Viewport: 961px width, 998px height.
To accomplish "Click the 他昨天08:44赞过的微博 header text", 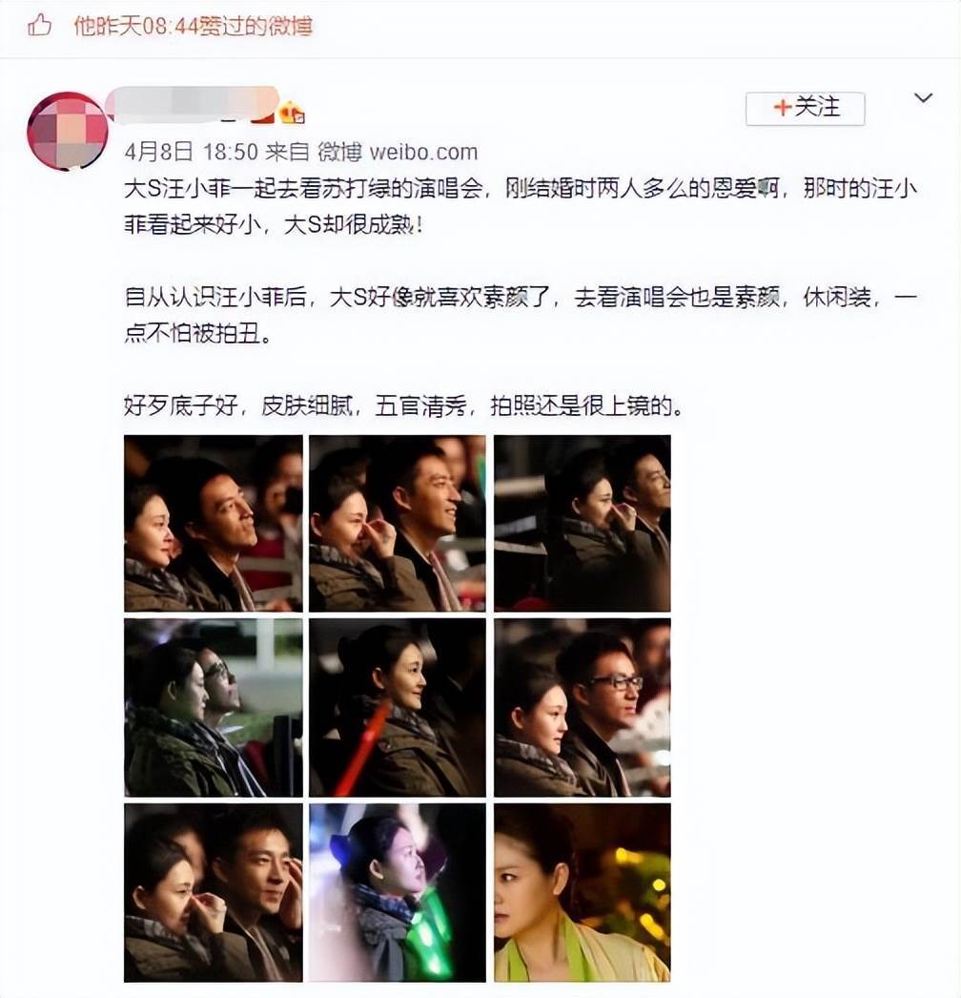I will coord(193,26).
